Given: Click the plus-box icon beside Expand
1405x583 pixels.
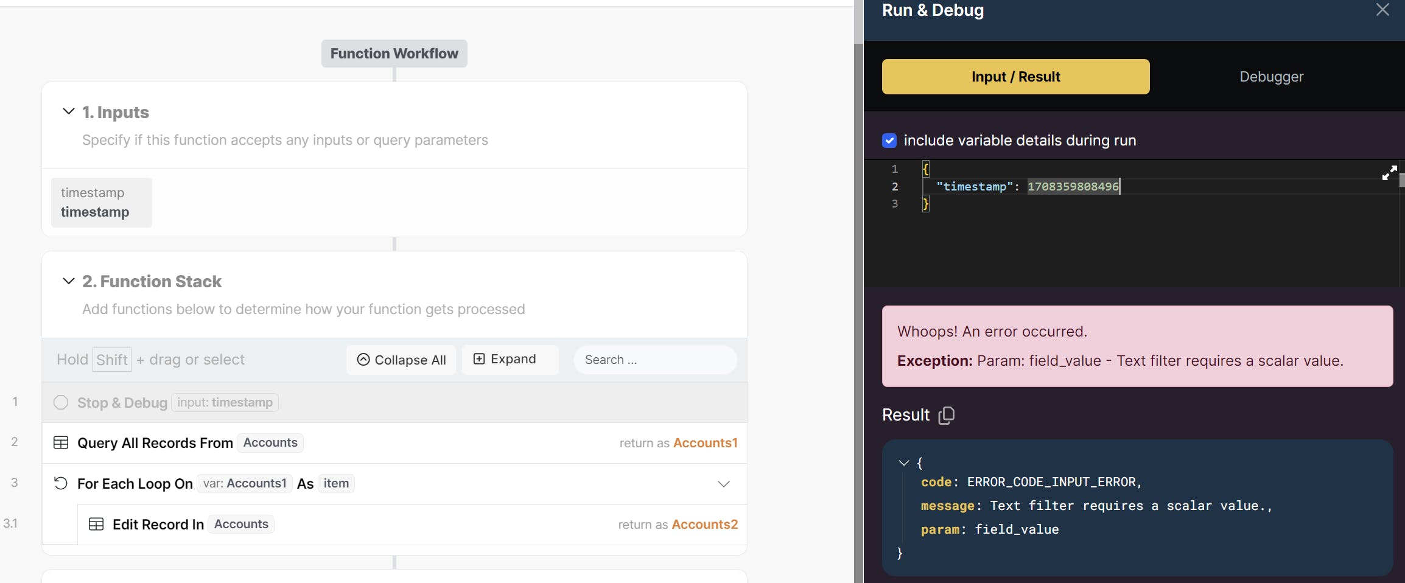Looking at the screenshot, I should coord(479,359).
